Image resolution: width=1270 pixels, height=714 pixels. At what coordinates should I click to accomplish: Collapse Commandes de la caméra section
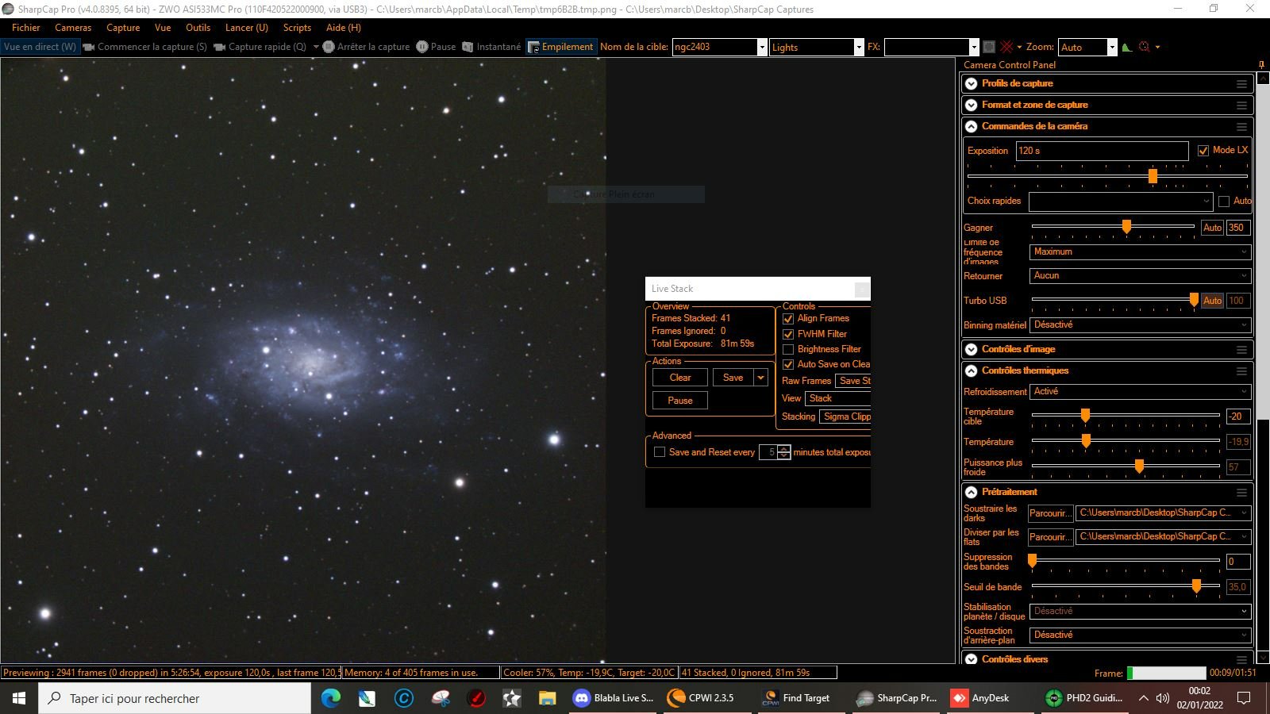point(971,126)
